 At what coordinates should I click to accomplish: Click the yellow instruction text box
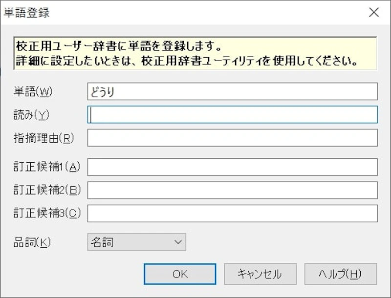point(195,55)
